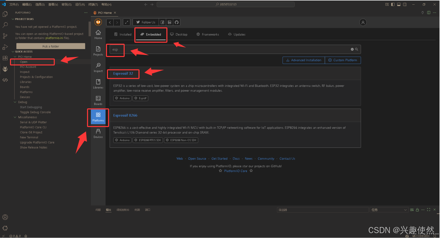
Task: Open Libraries in PIO Home sidebar
Action: pyautogui.click(x=98, y=84)
